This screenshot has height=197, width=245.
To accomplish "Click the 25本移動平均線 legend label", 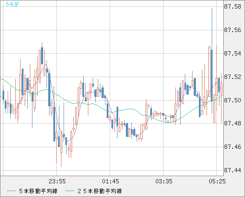I will (100, 191).
